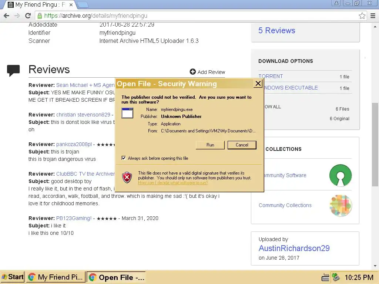The image size is (379, 284).
Task: Close the My Friend Pingu tab
Action: pos(71,4)
